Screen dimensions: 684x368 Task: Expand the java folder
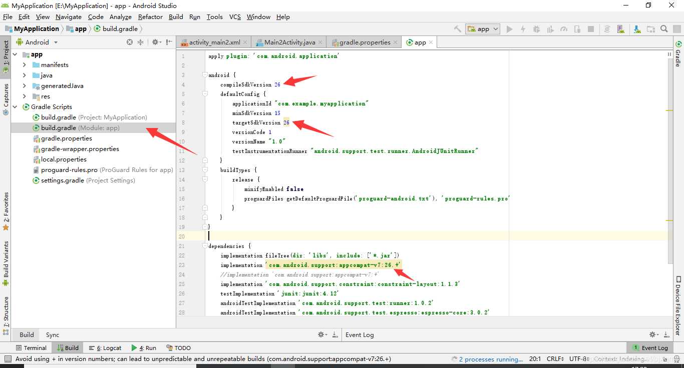25,75
